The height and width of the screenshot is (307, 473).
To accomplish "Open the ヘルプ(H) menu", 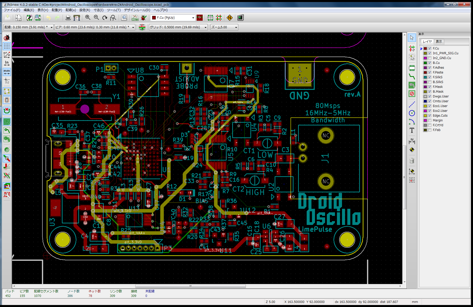I will (161, 10).
